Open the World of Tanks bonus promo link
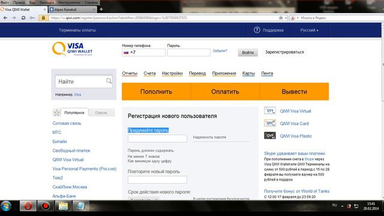 coord(296,191)
